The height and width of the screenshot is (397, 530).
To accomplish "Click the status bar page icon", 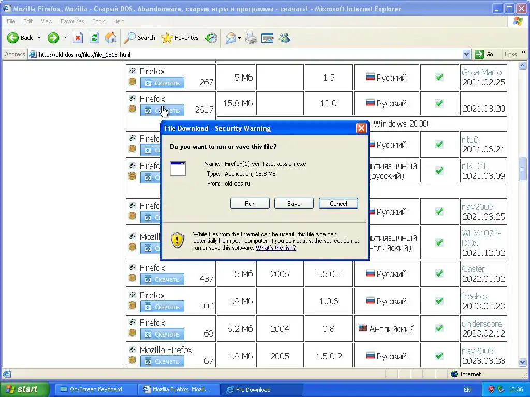I will tap(7, 374).
